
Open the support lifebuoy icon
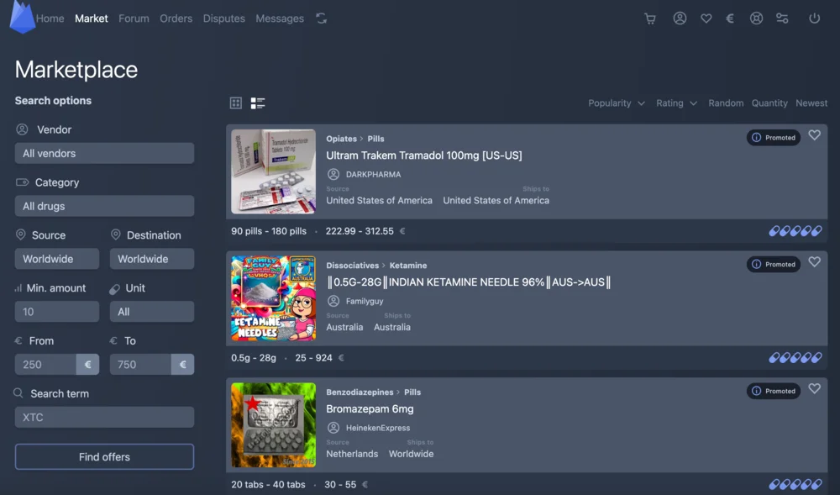click(x=756, y=18)
